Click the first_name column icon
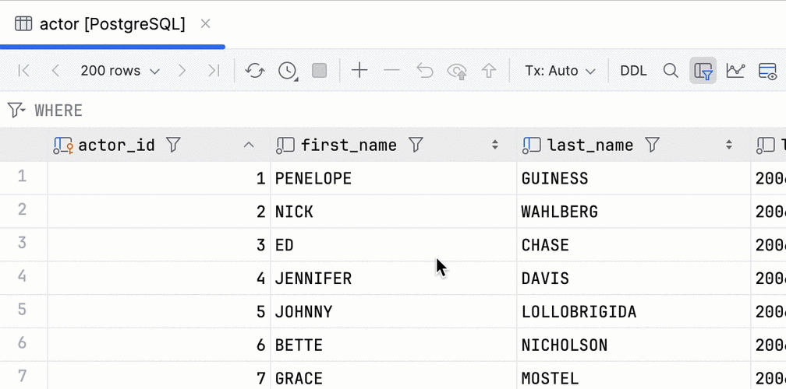The image size is (786, 389). (285, 145)
